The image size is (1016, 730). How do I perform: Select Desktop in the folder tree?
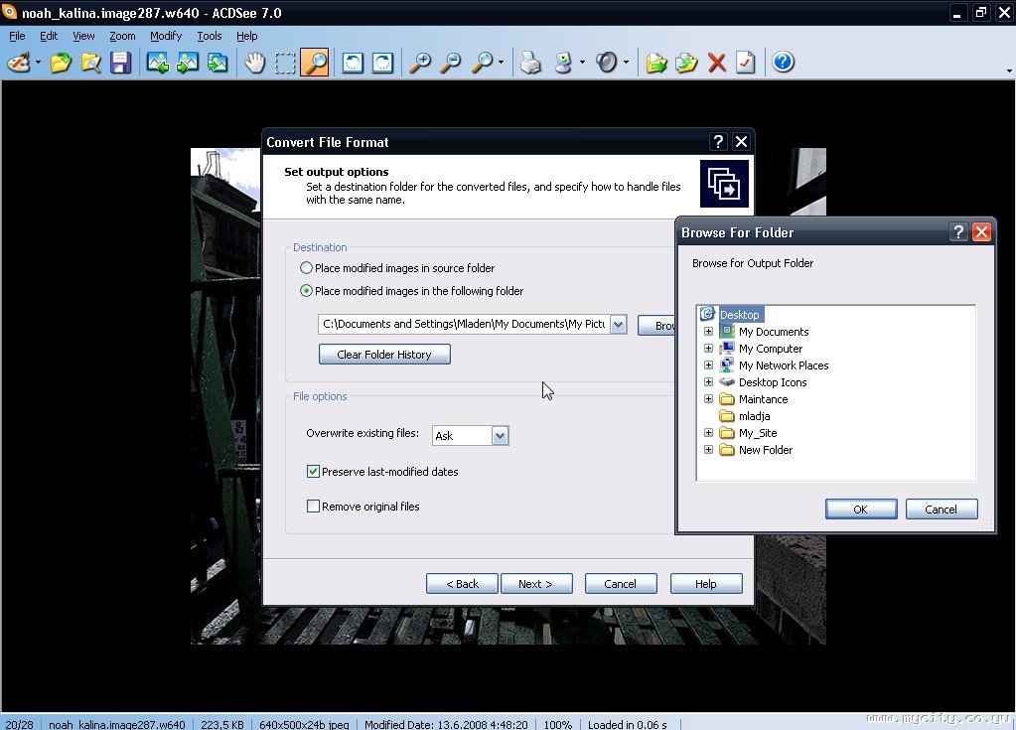739,314
